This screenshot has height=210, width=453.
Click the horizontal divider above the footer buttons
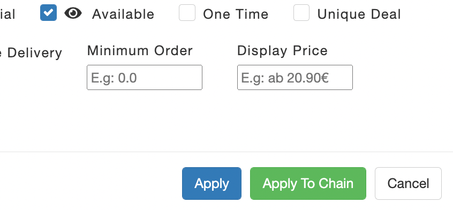pos(227,152)
